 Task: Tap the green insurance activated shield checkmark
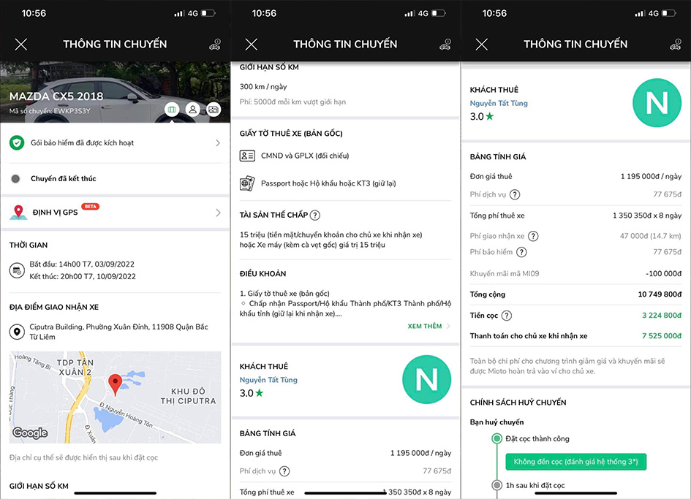point(17,142)
